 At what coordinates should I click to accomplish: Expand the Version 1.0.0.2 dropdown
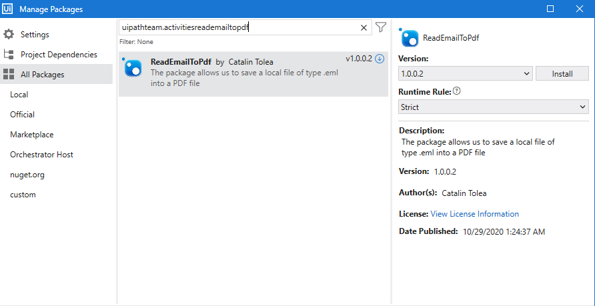click(x=466, y=73)
